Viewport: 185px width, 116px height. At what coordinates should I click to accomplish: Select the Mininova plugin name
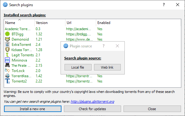coord(19,60)
